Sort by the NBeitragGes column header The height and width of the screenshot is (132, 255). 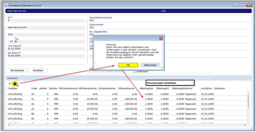(x=146, y=88)
